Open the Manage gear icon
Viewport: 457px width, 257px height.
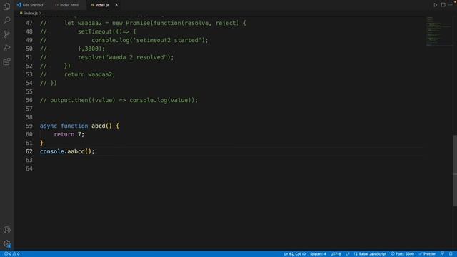point(6,243)
